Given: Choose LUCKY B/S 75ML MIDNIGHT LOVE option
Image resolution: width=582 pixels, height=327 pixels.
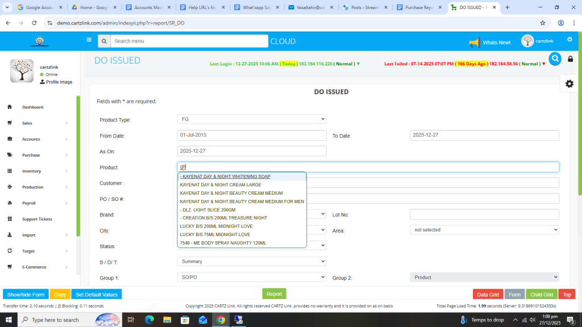Looking at the screenshot, I should click(x=215, y=234).
